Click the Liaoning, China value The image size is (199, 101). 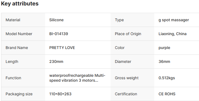(173, 34)
